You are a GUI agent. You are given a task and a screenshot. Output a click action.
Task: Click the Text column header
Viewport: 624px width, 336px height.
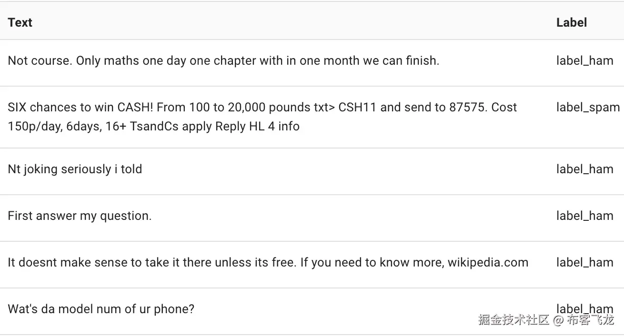20,22
